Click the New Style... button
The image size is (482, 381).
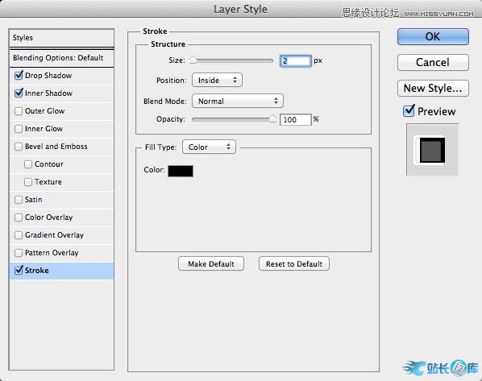coord(433,89)
